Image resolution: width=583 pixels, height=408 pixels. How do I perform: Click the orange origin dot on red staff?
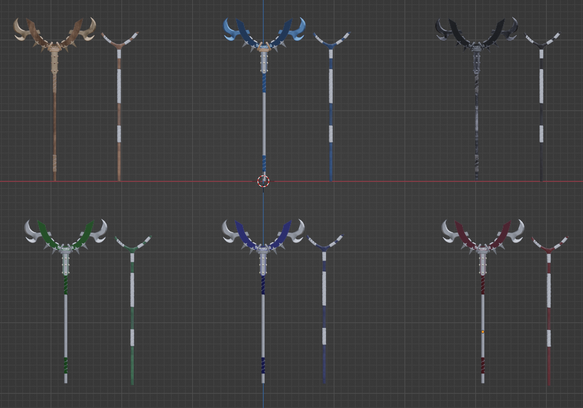point(483,332)
